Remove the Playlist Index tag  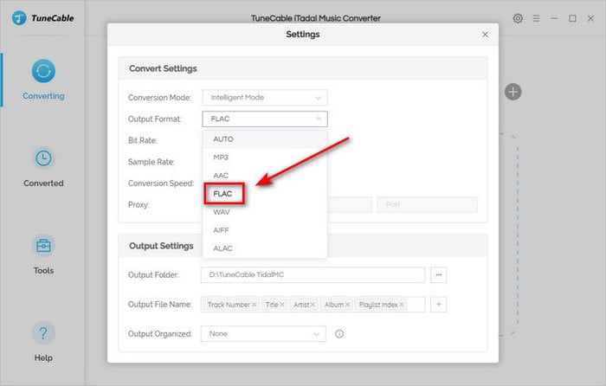click(x=402, y=305)
